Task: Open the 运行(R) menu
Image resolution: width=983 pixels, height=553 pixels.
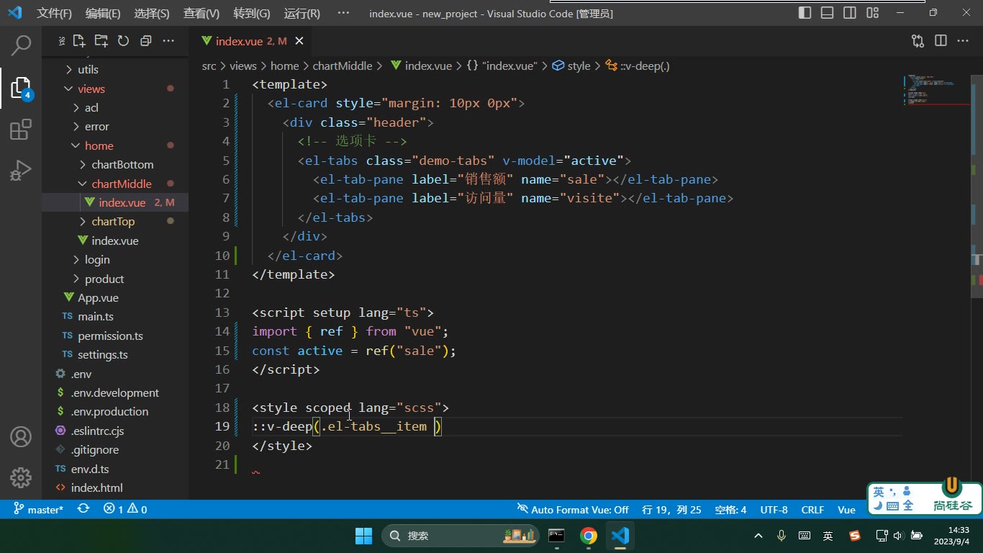Action: pos(302,13)
